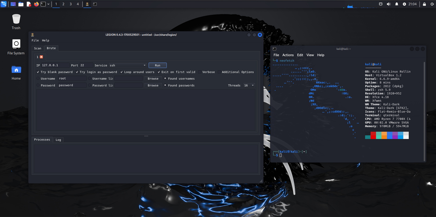Open the notifications bell icon

(x=396, y=4)
